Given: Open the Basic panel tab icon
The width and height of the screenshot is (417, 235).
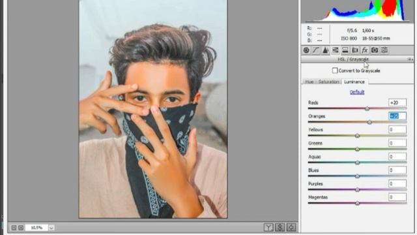Looking at the screenshot, I should [x=306, y=50].
